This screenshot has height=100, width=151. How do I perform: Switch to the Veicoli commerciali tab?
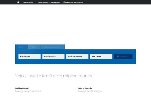click(53, 47)
